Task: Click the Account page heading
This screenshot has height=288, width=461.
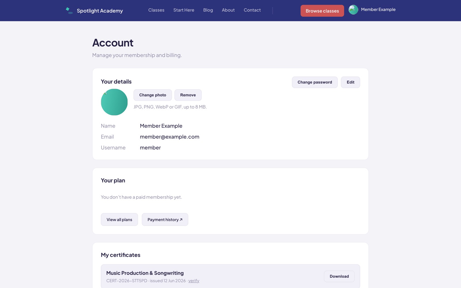Action: click(113, 43)
